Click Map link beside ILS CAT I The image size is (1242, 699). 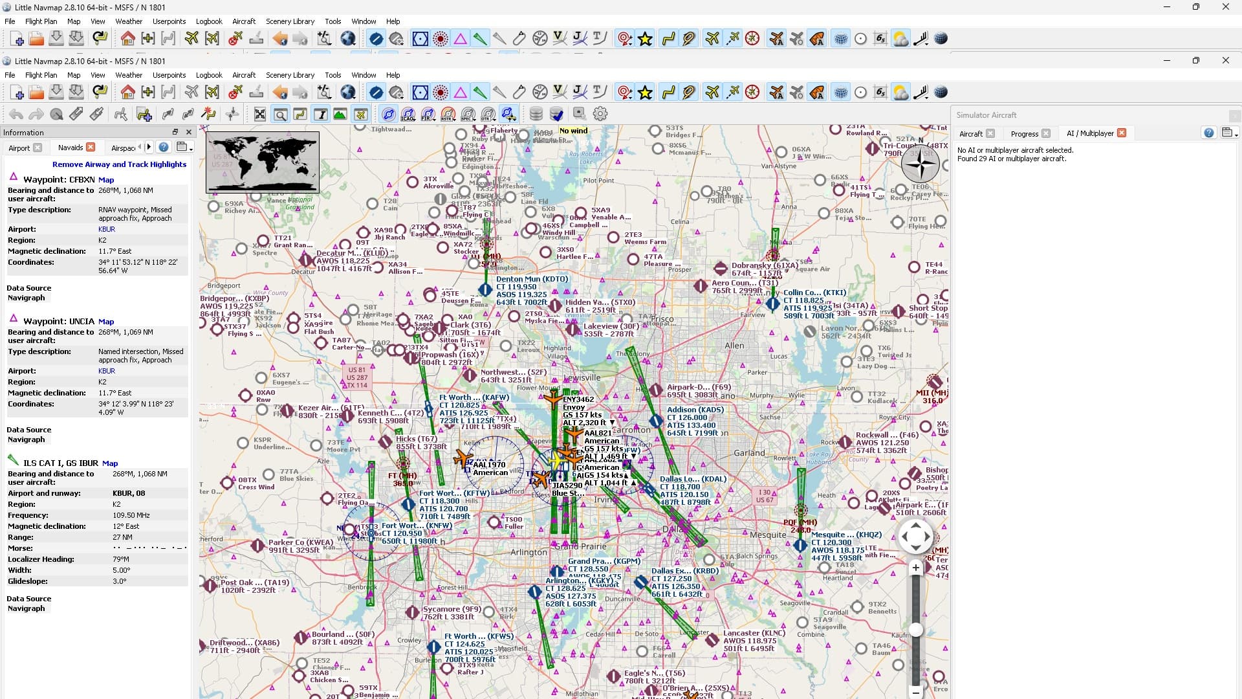(x=110, y=463)
